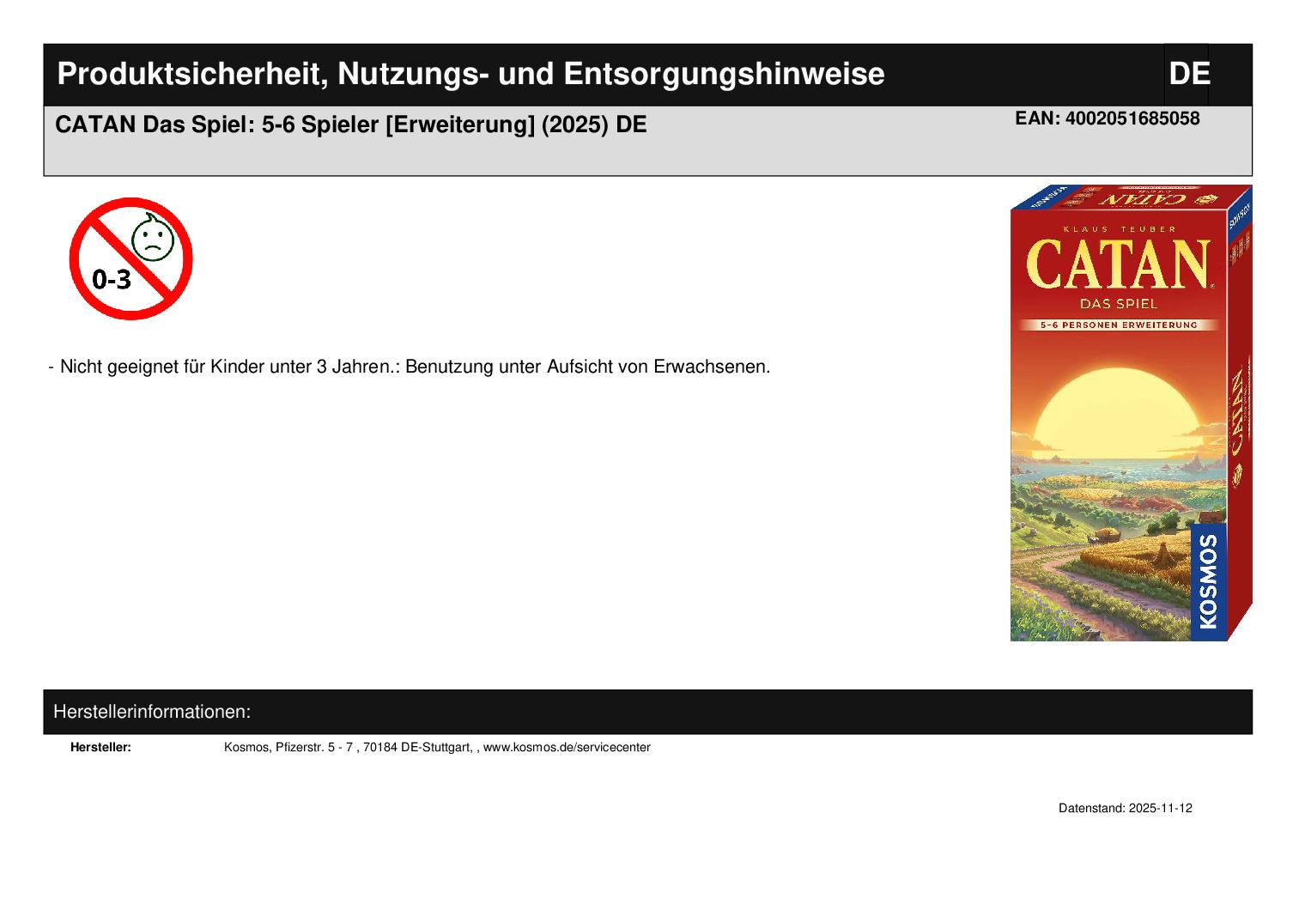Click the blue KOSMOS logo on box front
This screenshot has width=1305, height=923.
pos(1208,581)
